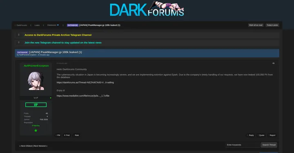
Task: Click 'Enjoy it!' text in post
Action: pos(61,91)
